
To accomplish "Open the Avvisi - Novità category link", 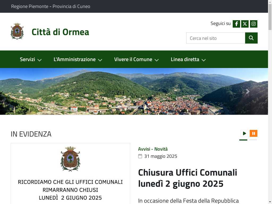I will tap(153, 149).
